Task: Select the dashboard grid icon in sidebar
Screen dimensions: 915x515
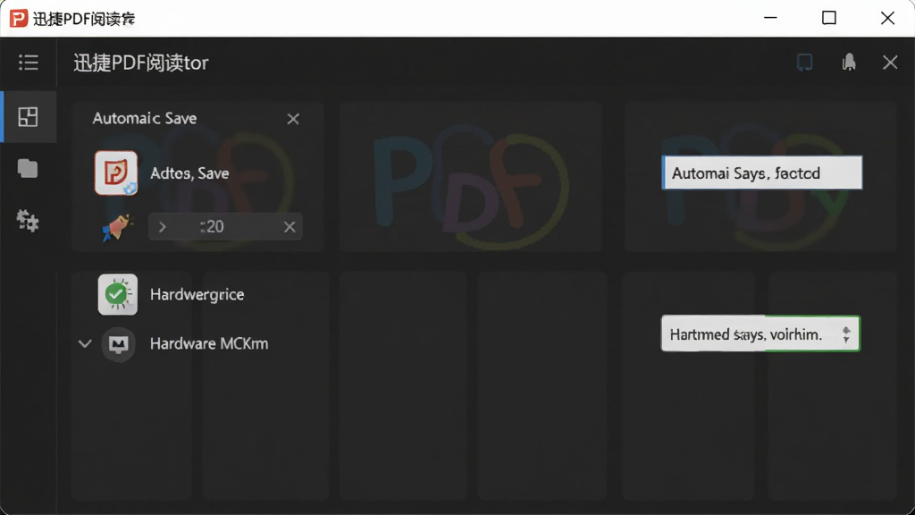Action: pyautogui.click(x=28, y=117)
